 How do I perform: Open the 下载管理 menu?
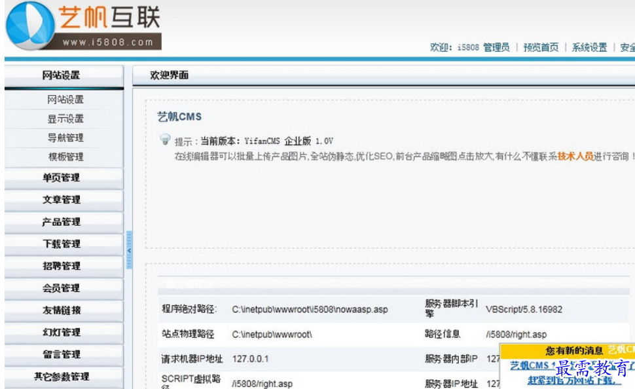click(62, 244)
